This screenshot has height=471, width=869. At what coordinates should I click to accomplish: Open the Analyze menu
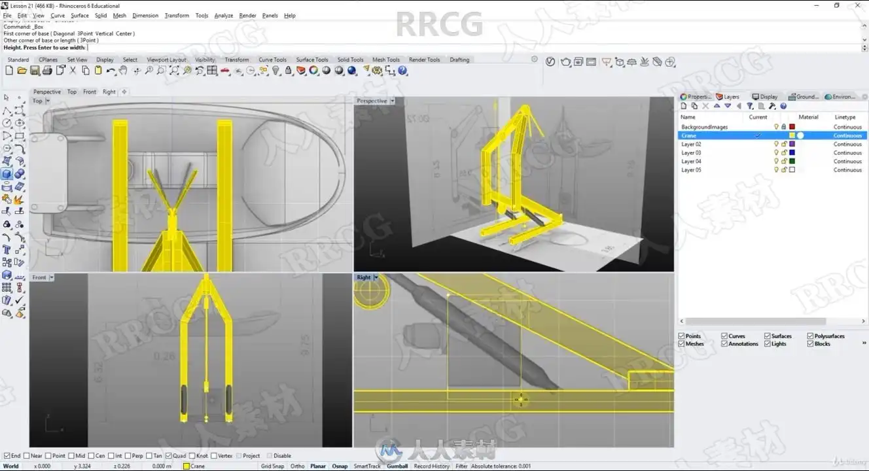[x=224, y=16]
